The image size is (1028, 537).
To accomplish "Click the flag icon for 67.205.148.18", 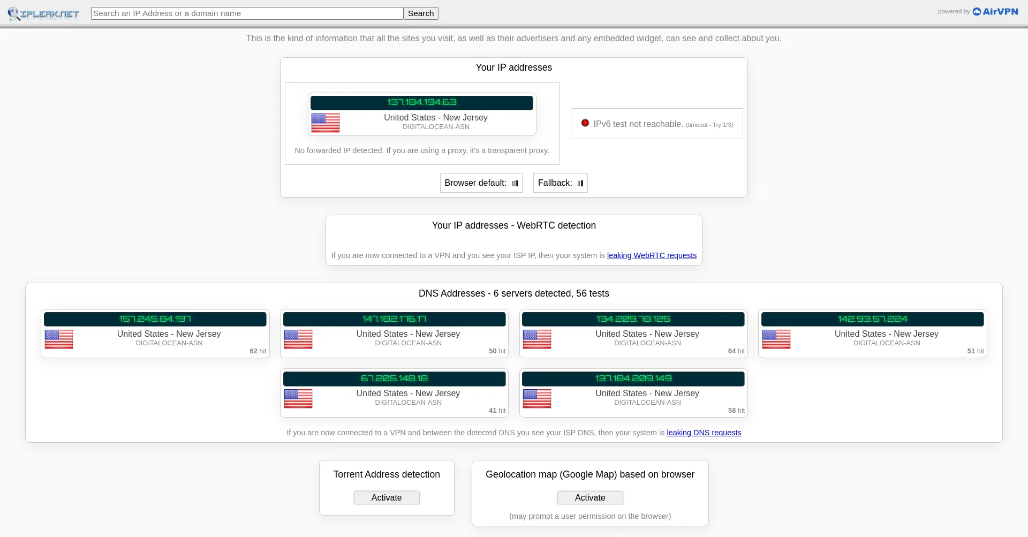I will pos(298,399).
